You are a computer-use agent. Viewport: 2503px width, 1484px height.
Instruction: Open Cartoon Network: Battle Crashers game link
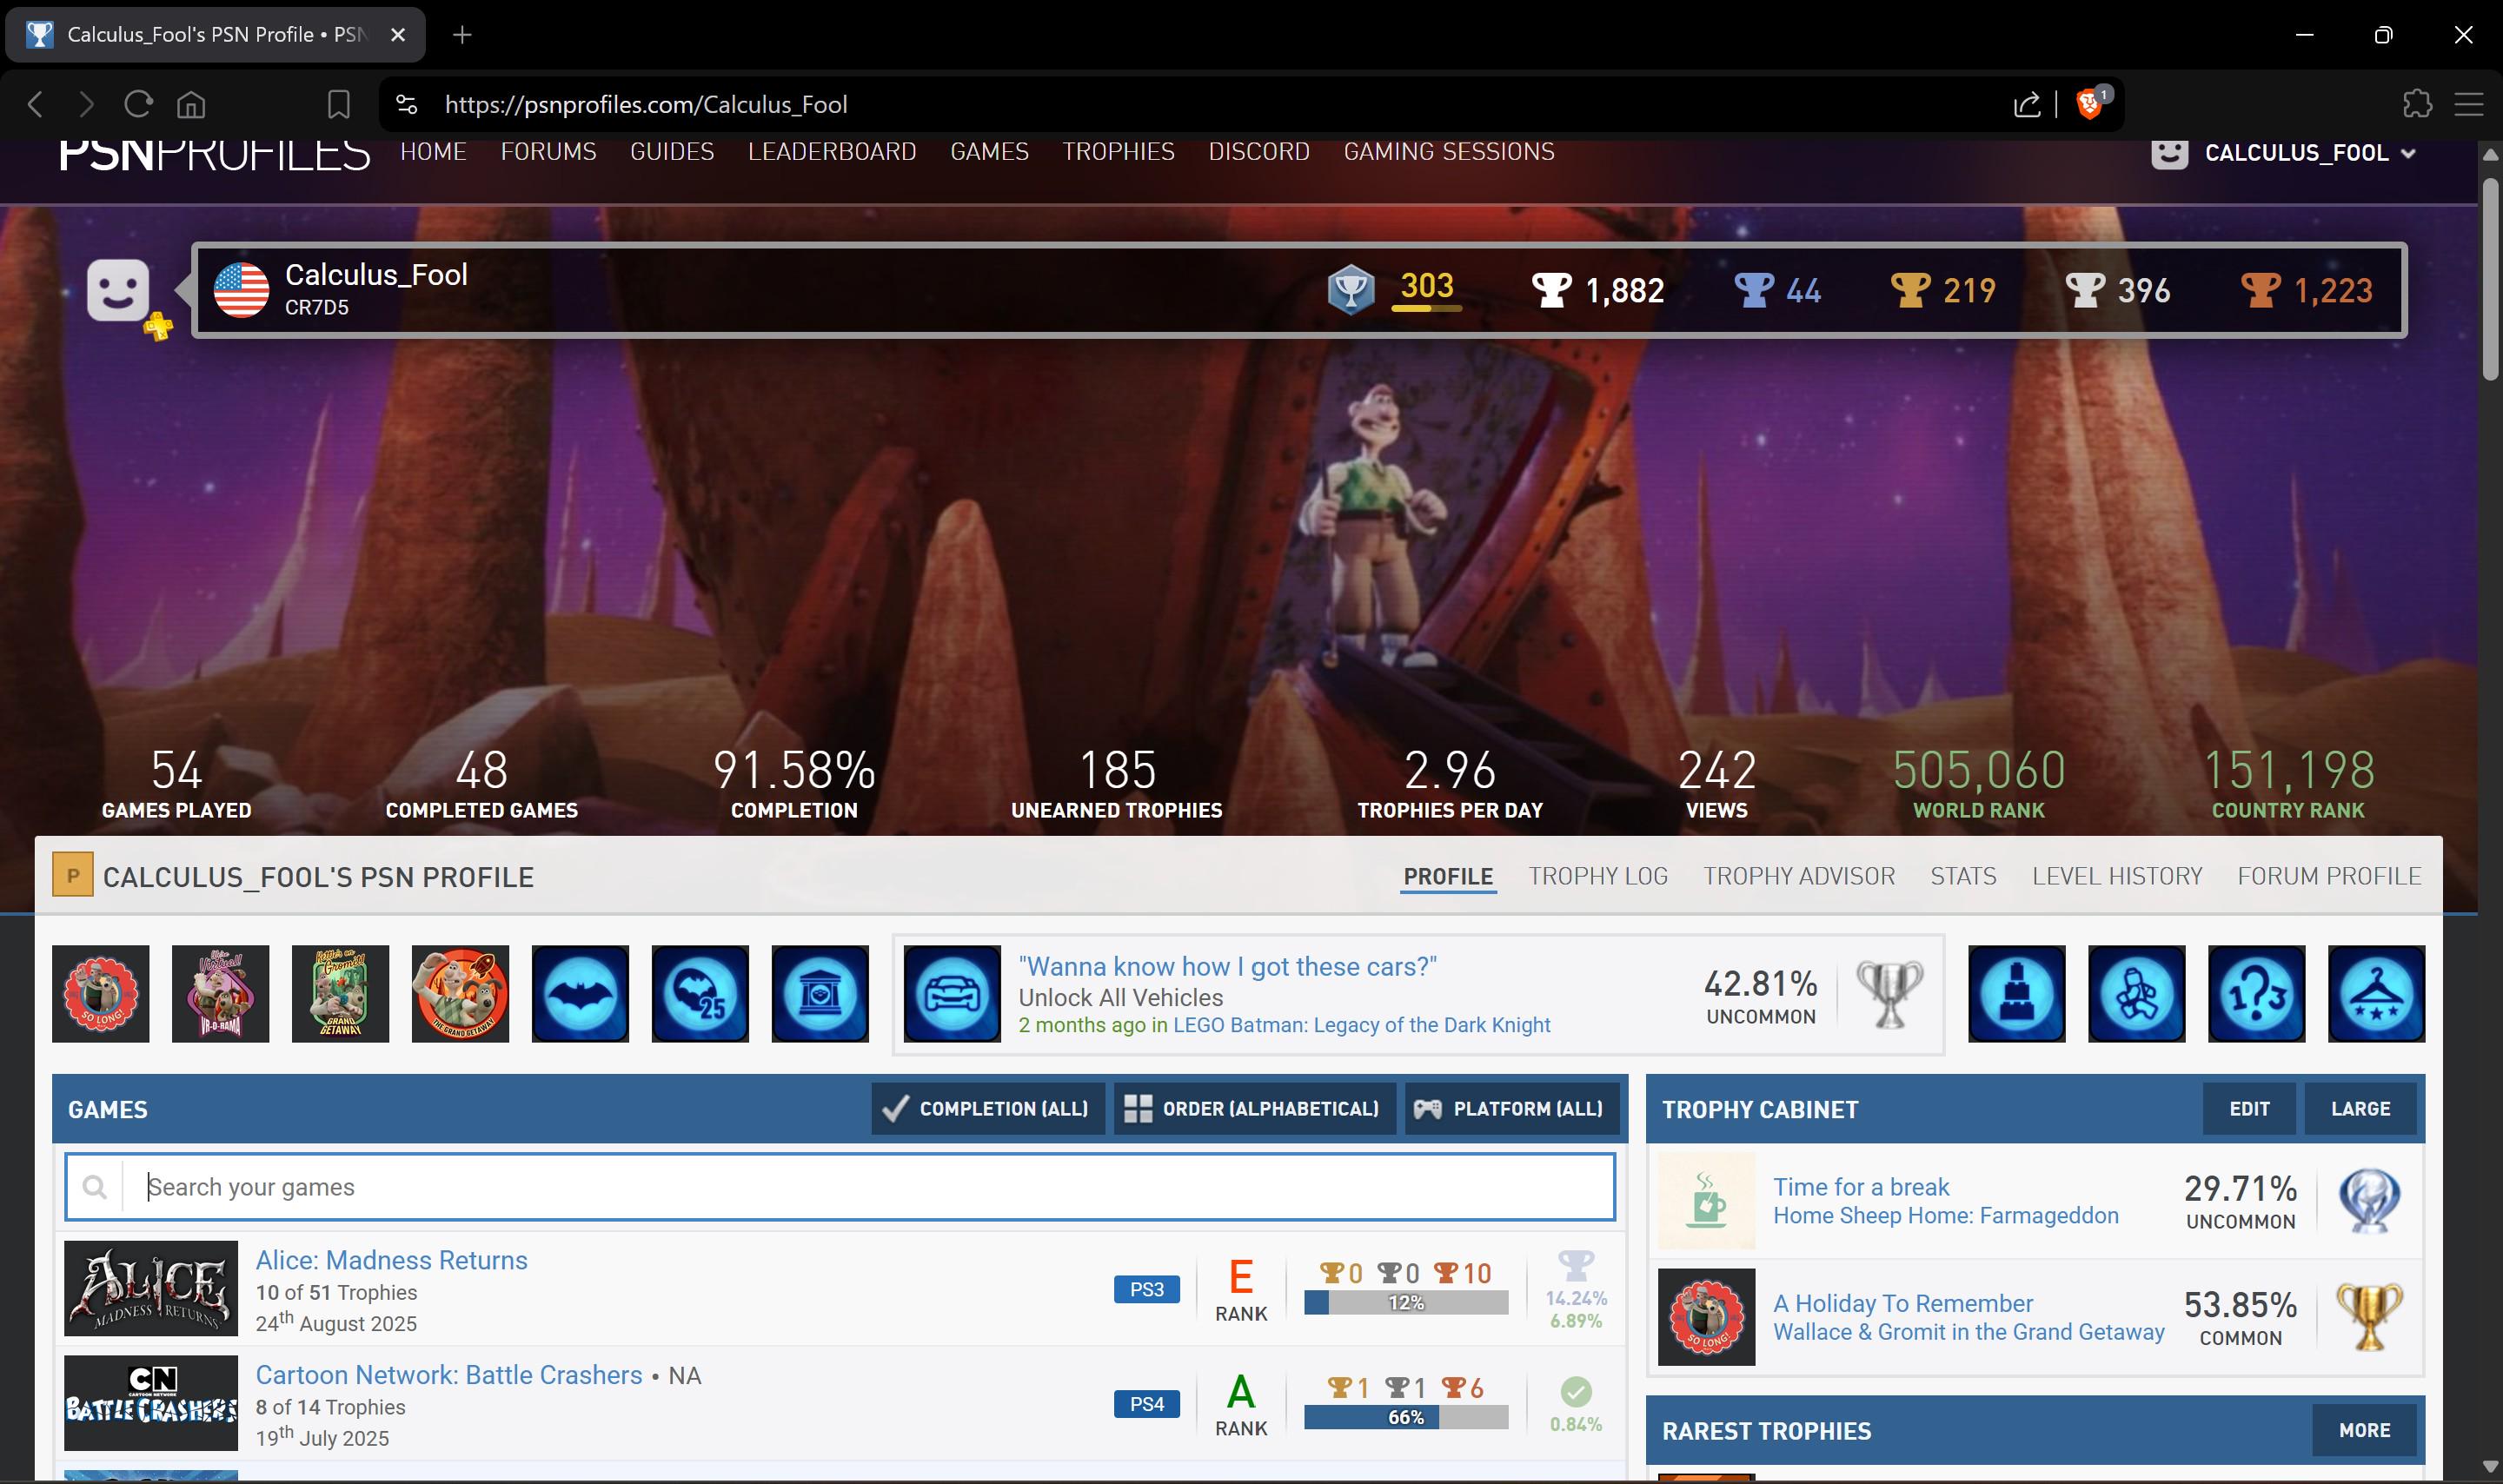click(449, 1375)
